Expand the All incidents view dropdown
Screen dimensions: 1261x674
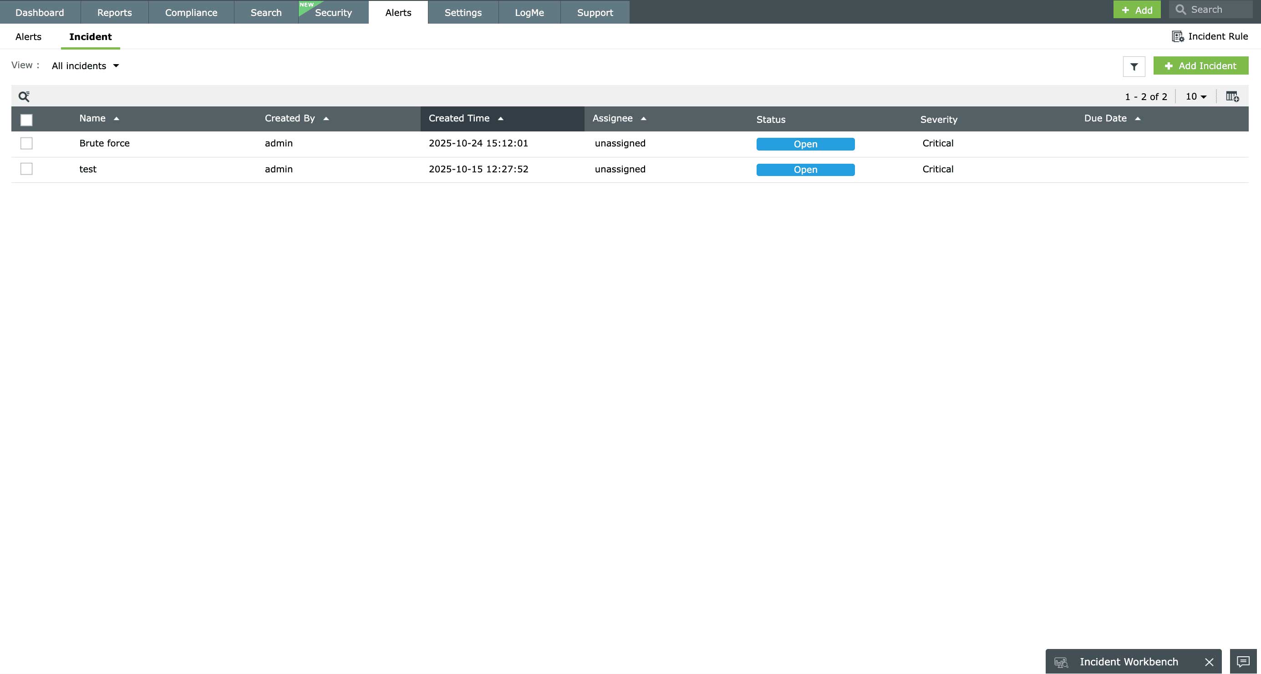(x=86, y=65)
